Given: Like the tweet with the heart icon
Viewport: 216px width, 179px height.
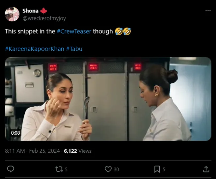Looking at the screenshot, I should pyautogui.click(x=108, y=169).
